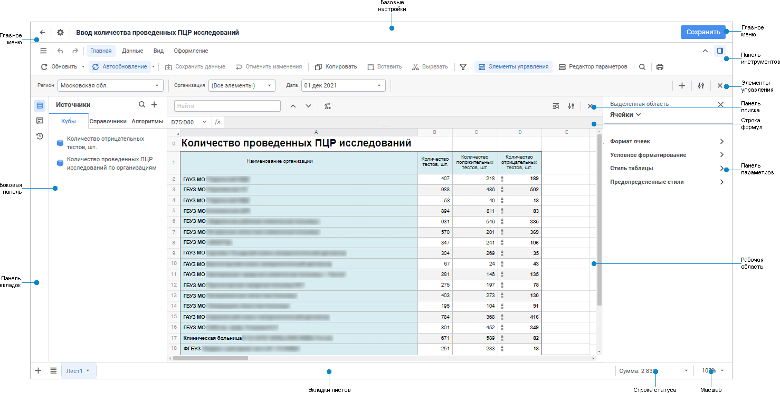Close the controls bar with its X
The width and height of the screenshot is (780, 393).
tap(720, 85)
